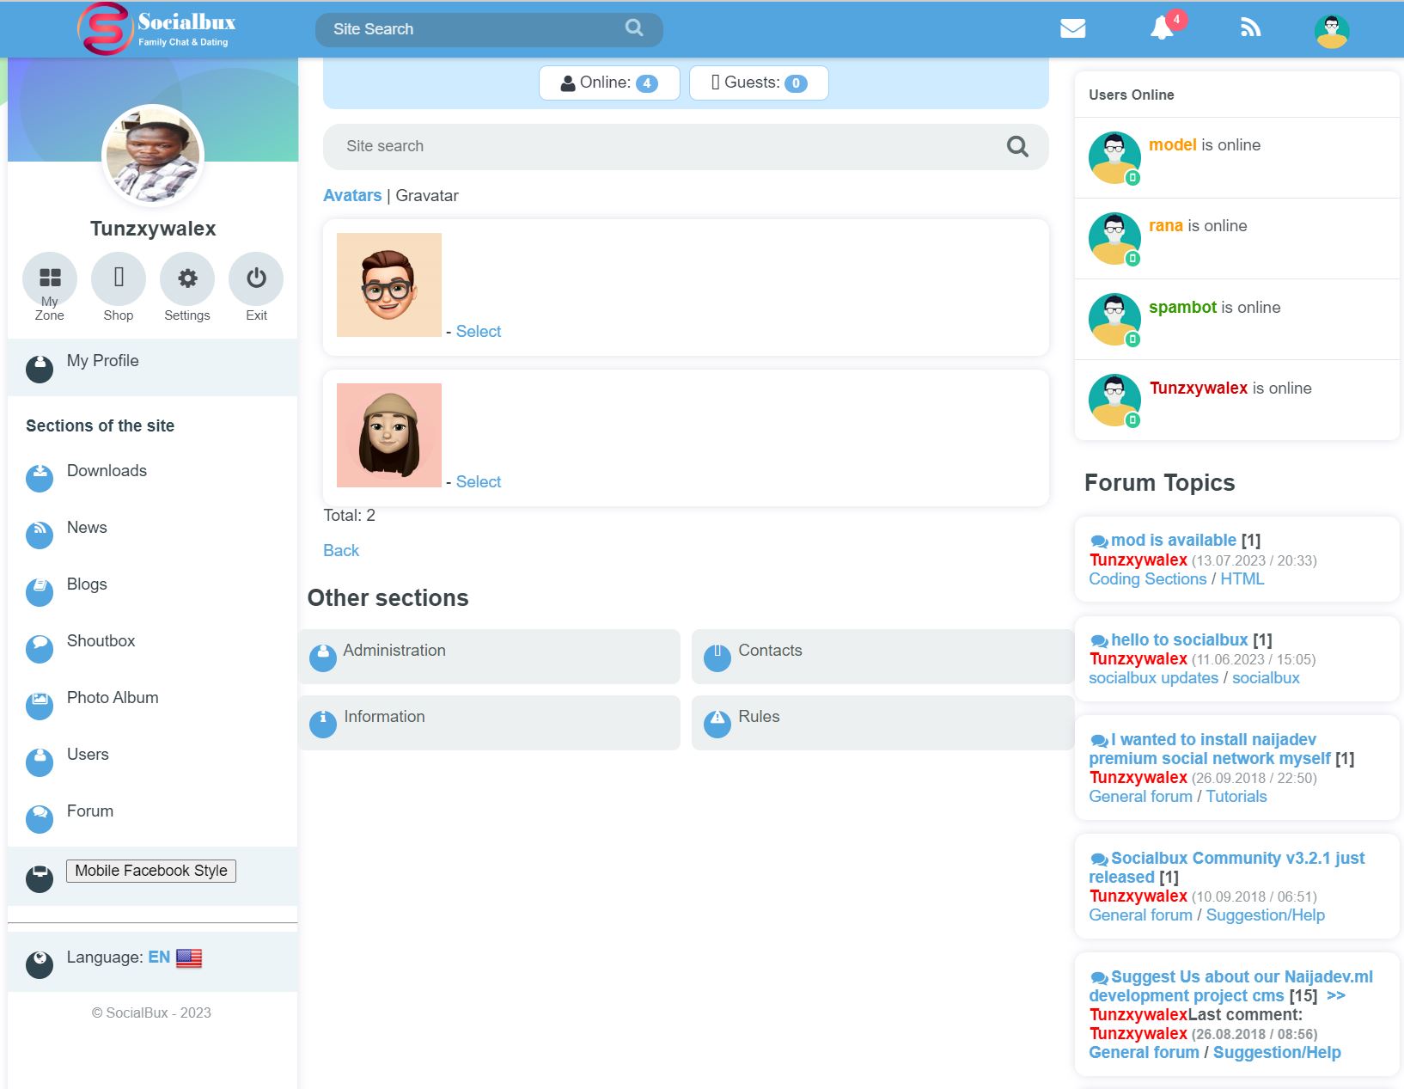Screen dimensions: 1404x1089
Task: Open the Shop icon button
Action: coord(119,278)
